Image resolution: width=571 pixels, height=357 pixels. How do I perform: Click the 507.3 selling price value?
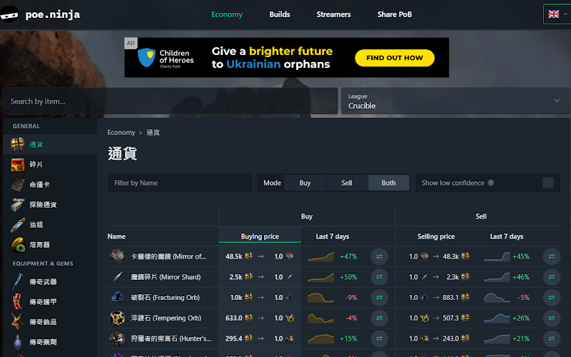450,318
